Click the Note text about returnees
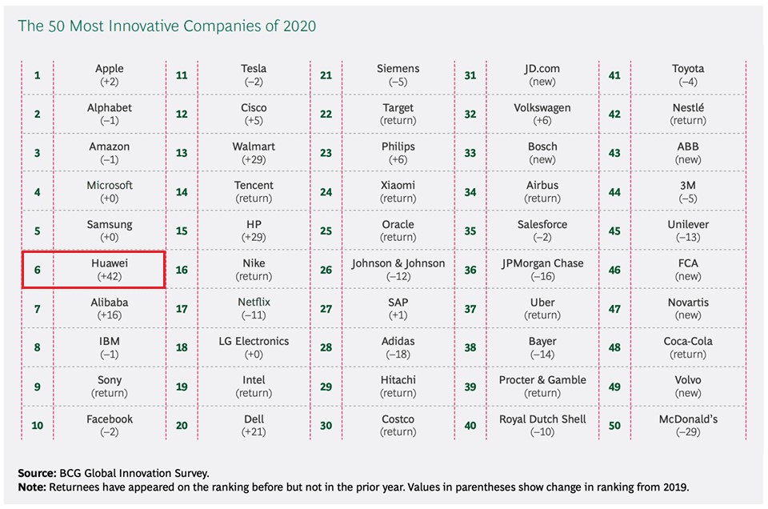The height and width of the screenshot is (509, 768). pyautogui.click(x=352, y=487)
